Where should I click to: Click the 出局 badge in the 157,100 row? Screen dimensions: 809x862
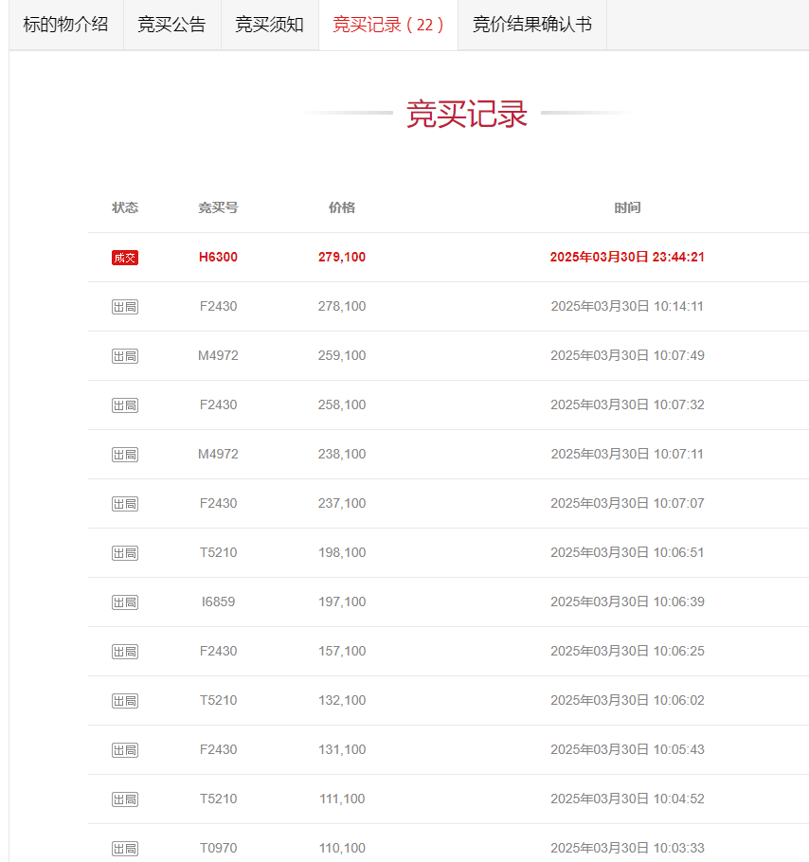click(125, 652)
